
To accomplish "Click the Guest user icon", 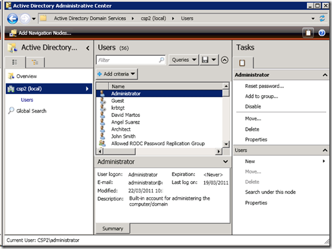I will (x=103, y=101).
